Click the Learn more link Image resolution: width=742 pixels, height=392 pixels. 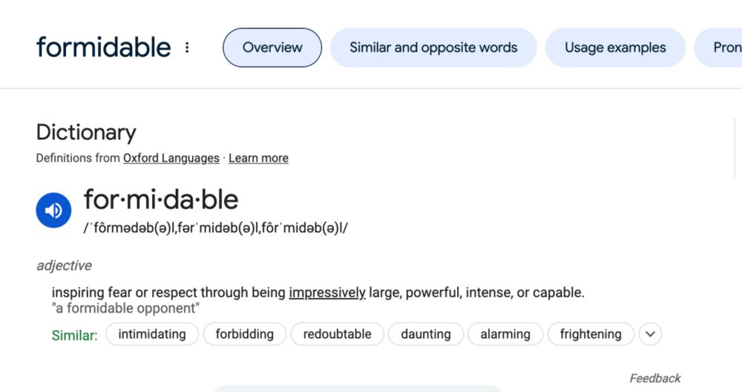(x=258, y=158)
